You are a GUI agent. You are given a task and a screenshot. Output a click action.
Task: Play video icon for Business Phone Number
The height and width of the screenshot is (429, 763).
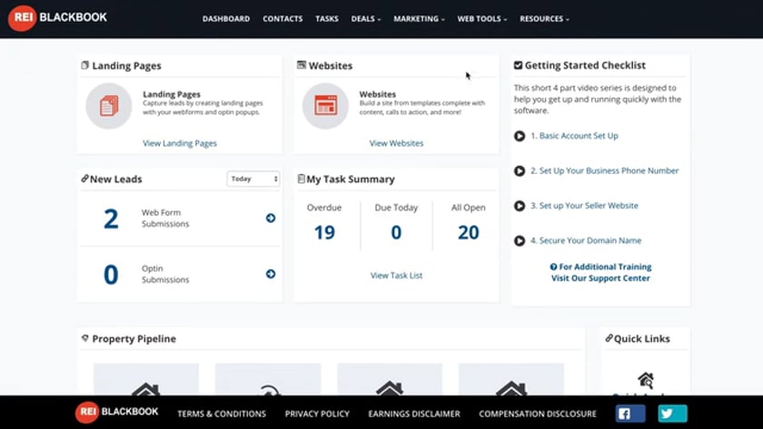click(520, 171)
